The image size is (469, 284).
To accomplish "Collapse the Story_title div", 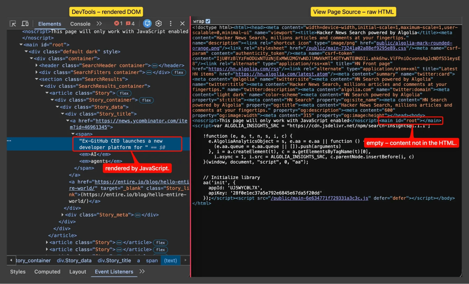I will (x=62, y=114).
